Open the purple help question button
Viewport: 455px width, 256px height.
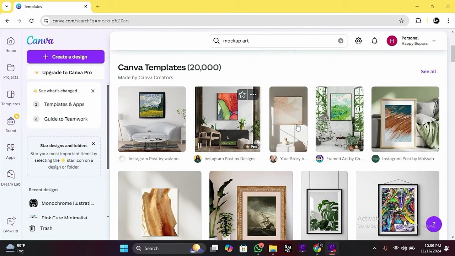(x=434, y=224)
